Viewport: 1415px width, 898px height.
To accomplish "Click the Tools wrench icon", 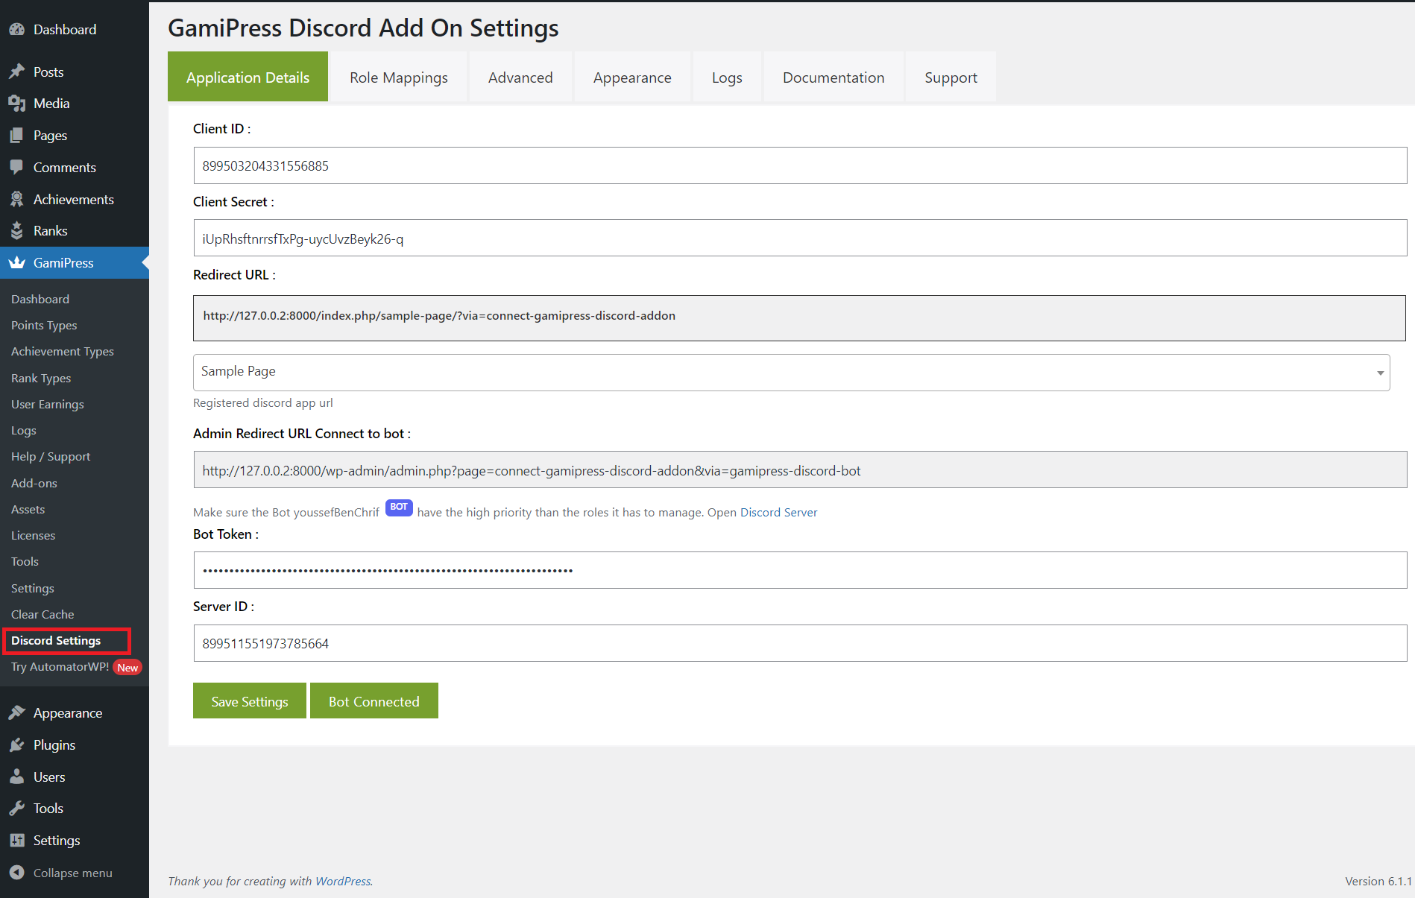I will click(16, 809).
